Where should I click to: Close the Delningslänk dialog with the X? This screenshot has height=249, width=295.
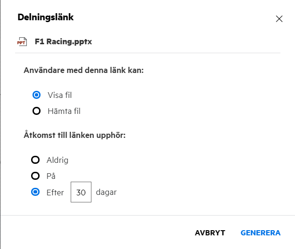click(279, 19)
